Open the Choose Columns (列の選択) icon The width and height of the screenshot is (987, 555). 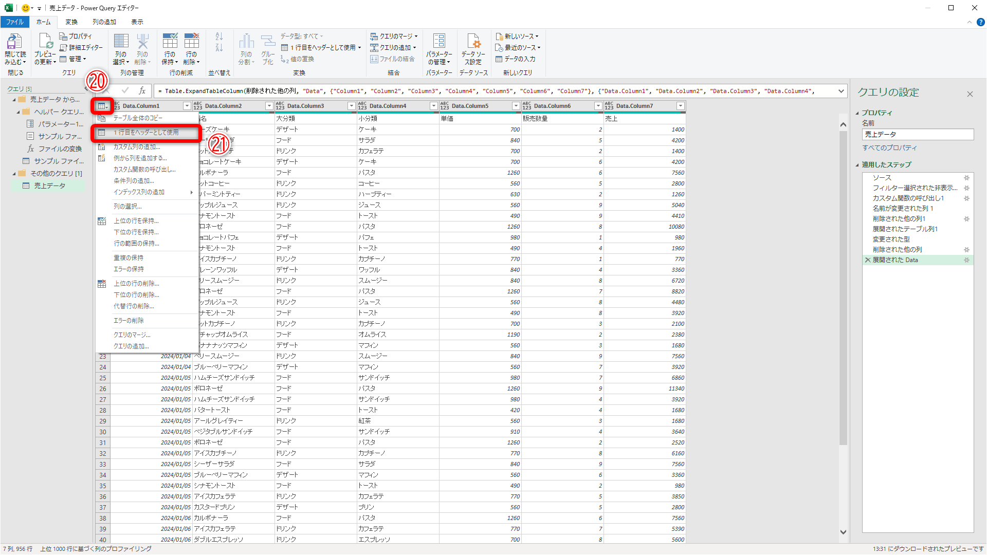pyautogui.click(x=121, y=42)
